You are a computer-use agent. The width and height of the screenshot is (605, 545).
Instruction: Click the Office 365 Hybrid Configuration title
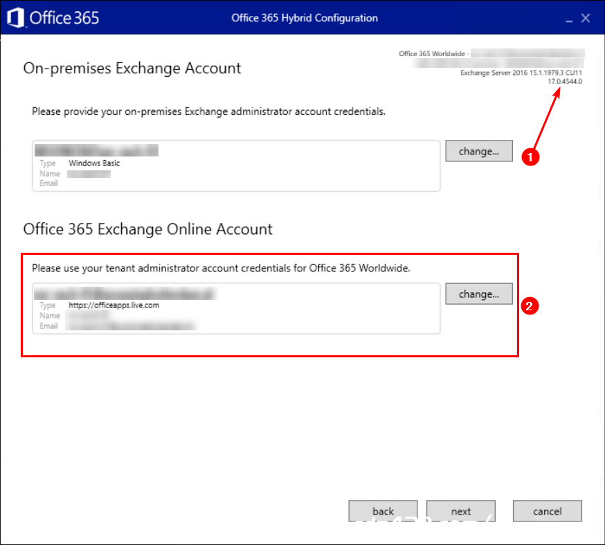(305, 18)
